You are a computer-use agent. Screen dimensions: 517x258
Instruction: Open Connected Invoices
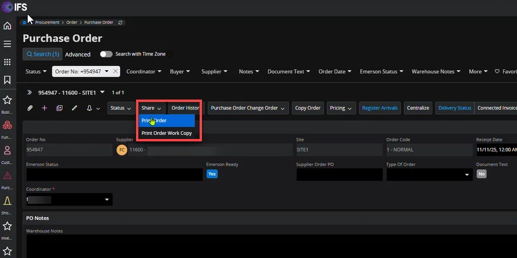496,108
